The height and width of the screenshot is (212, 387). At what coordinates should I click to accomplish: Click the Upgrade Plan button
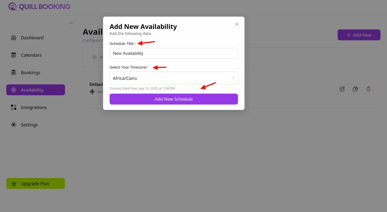(36, 184)
